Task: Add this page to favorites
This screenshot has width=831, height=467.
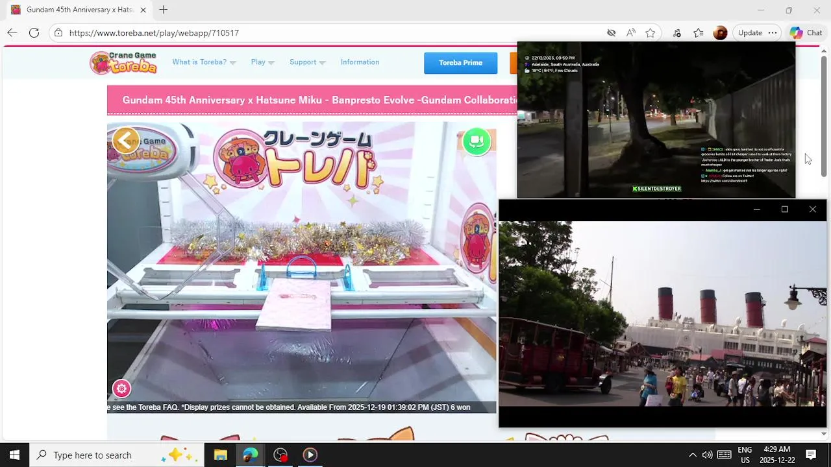Action: [x=651, y=32]
